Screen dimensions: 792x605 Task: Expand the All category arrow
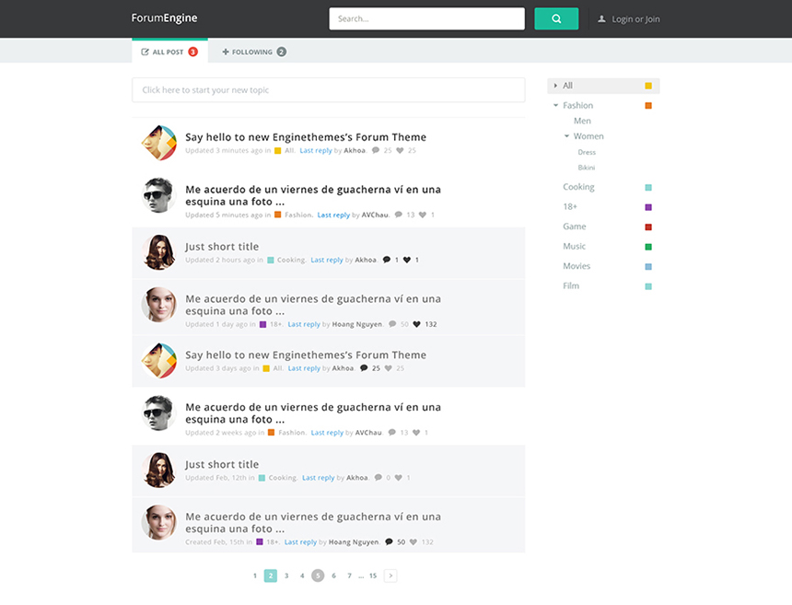[555, 86]
